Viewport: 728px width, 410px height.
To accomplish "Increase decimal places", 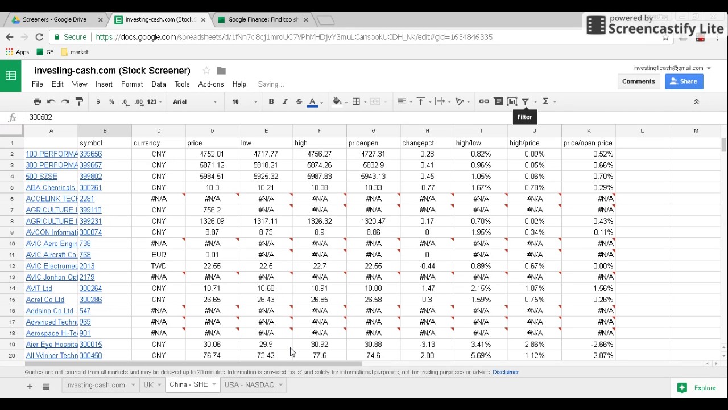I will pos(139,101).
